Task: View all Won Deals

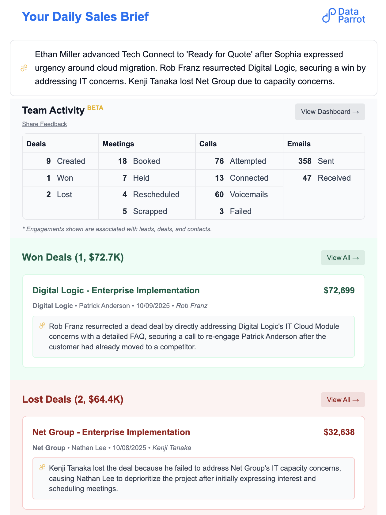Action: coord(342,257)
